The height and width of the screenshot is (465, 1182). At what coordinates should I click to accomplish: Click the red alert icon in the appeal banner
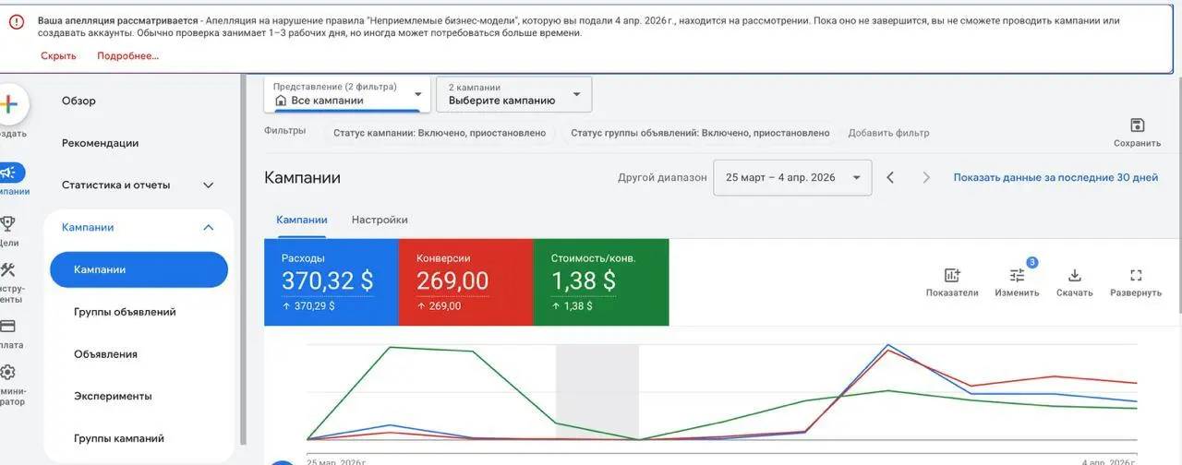tap(17, 21)
